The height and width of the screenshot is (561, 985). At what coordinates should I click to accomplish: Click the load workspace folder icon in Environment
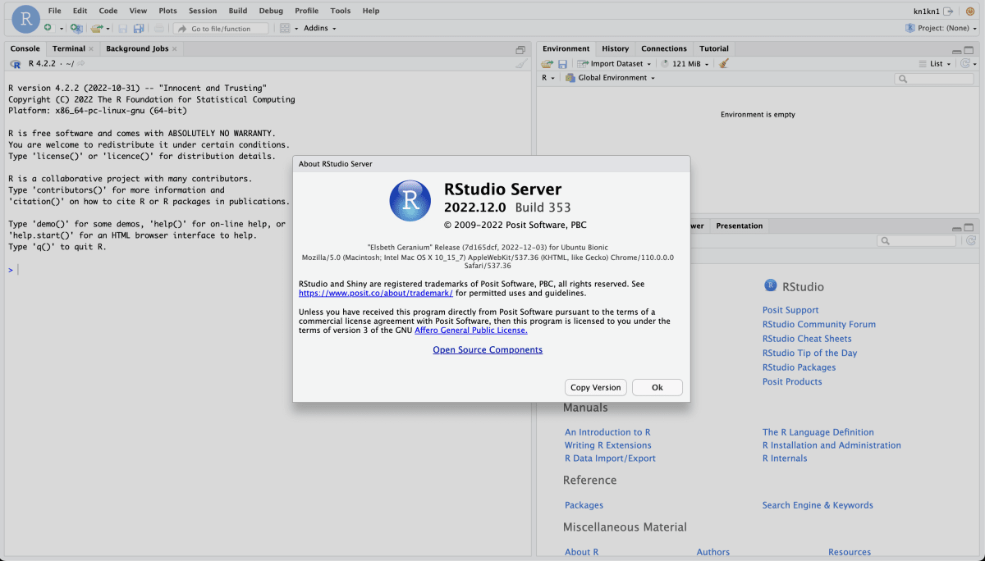pyautogui.click(x=547, y=64)
